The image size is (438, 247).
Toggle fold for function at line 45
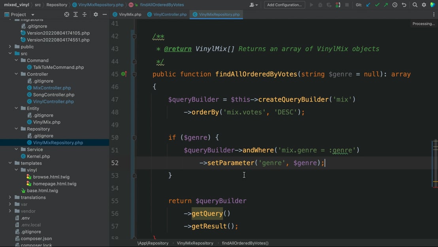click(134, 74)
